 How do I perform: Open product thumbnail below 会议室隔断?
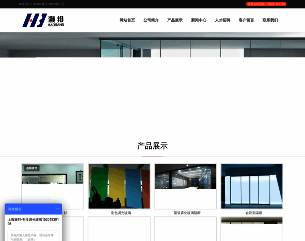point(252,229)
